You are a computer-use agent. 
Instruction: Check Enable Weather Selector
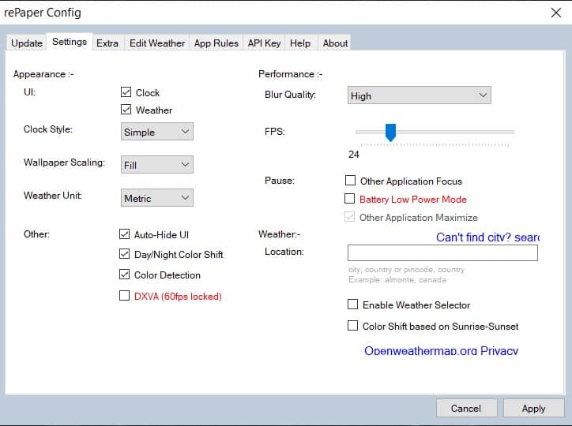coord(352,304)
